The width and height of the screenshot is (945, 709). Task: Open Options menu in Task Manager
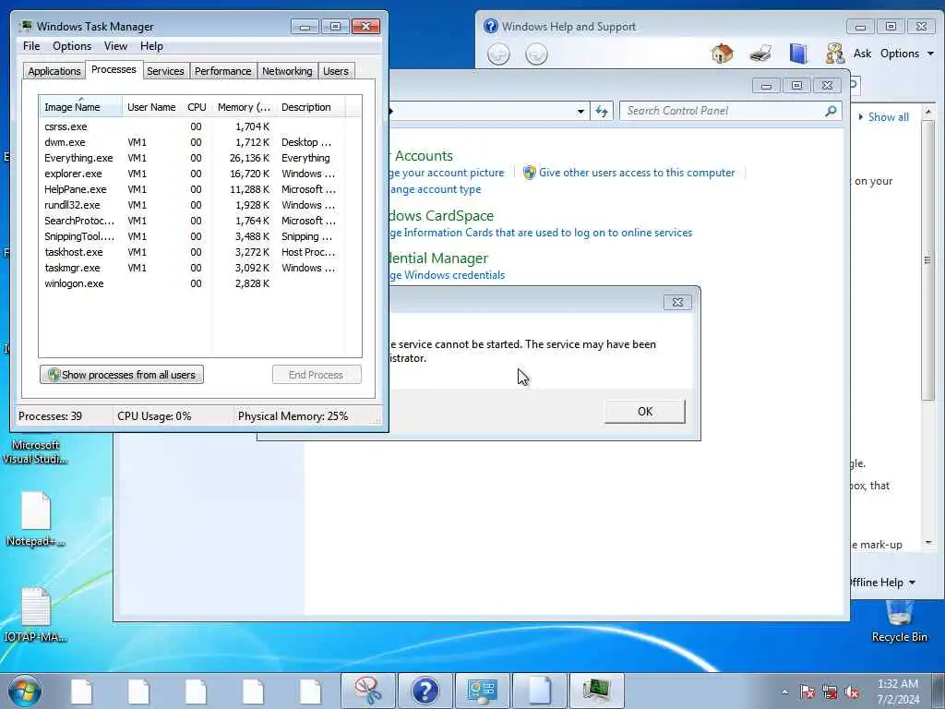[72, 46]
